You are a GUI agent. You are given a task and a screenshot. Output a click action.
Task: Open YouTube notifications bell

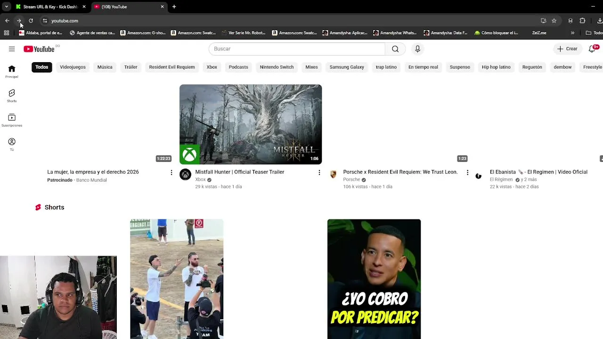click(593, 49)
